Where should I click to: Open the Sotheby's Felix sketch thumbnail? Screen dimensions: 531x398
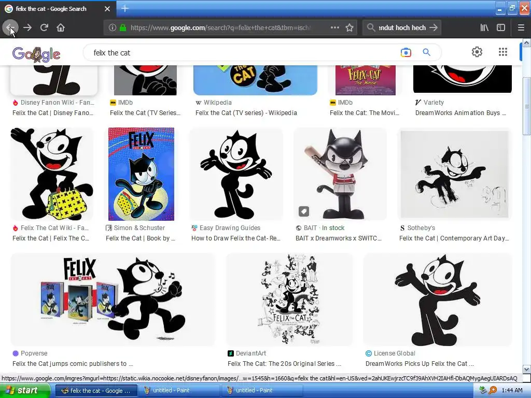pyautogui.click(x=454, y=174)
